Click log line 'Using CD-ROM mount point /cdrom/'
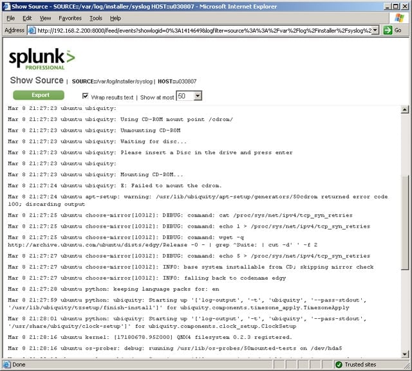The height and width of the screenshot is (371, 412). point(120,120)
